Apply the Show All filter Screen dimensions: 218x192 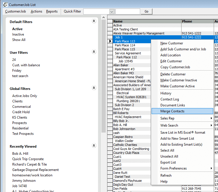click(19, 40)
